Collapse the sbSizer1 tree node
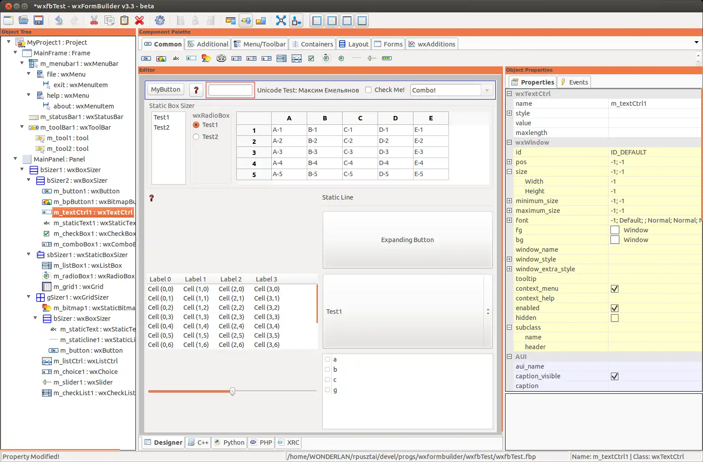 [x=29, y=254]
